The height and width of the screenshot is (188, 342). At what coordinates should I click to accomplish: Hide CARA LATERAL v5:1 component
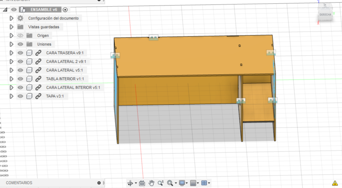tap(20, 70)
